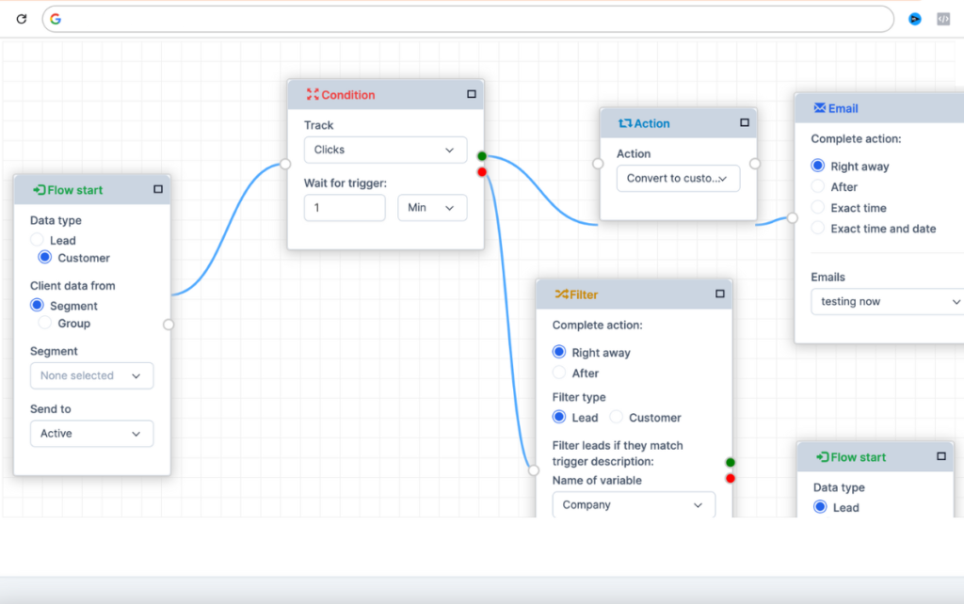964x604 pixels.
Task: Click Condition node red output connector
Action: (x=482, y=172)
